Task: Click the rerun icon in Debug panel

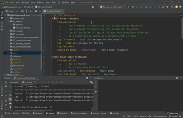Action: pos(6,82)
